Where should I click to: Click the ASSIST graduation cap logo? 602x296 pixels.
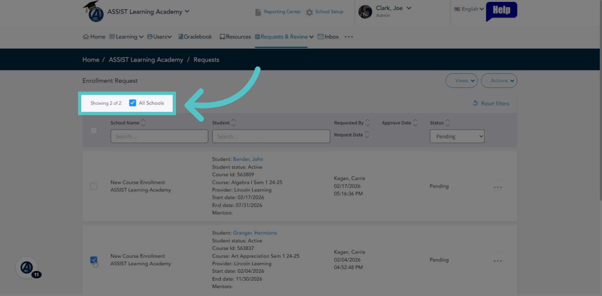coord(93,11)
